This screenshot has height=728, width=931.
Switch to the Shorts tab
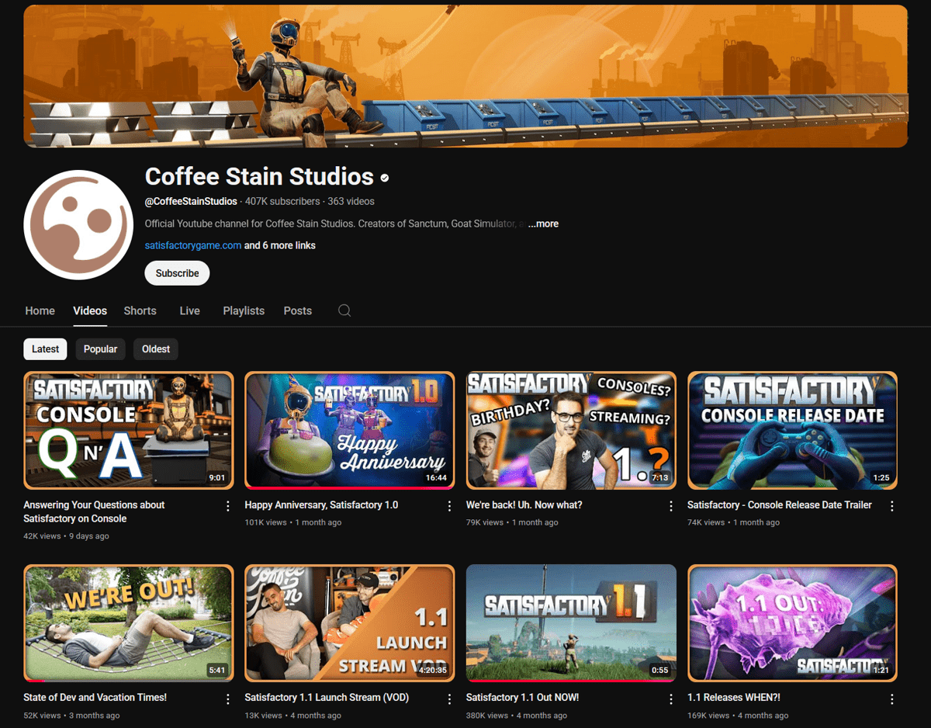click(x=140, y=310)
